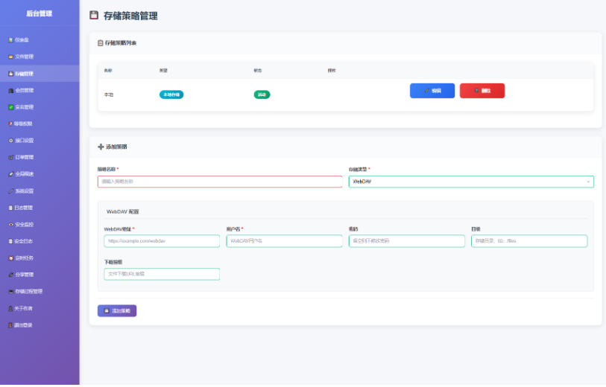Focus the WebDAV 密码 field
Image resolution: width=606 pixels, height=387 pixels.
tap(406, 241)
